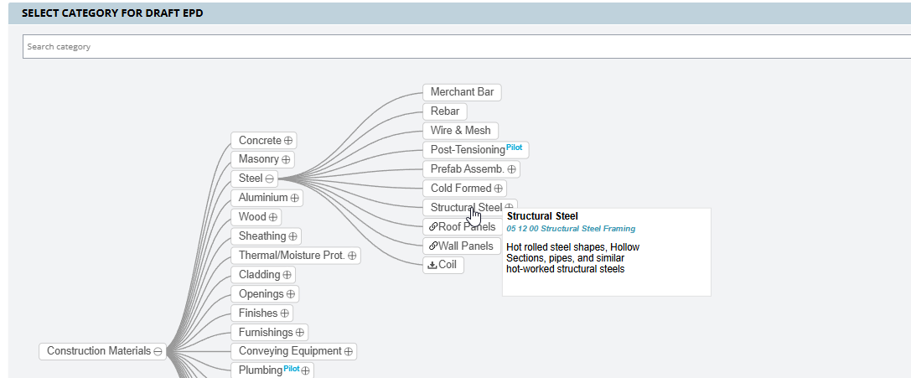The height and width of the screenshot is (378, 911).
Task: Click the link icon on Wall Panels
Action: pos(433,246)
